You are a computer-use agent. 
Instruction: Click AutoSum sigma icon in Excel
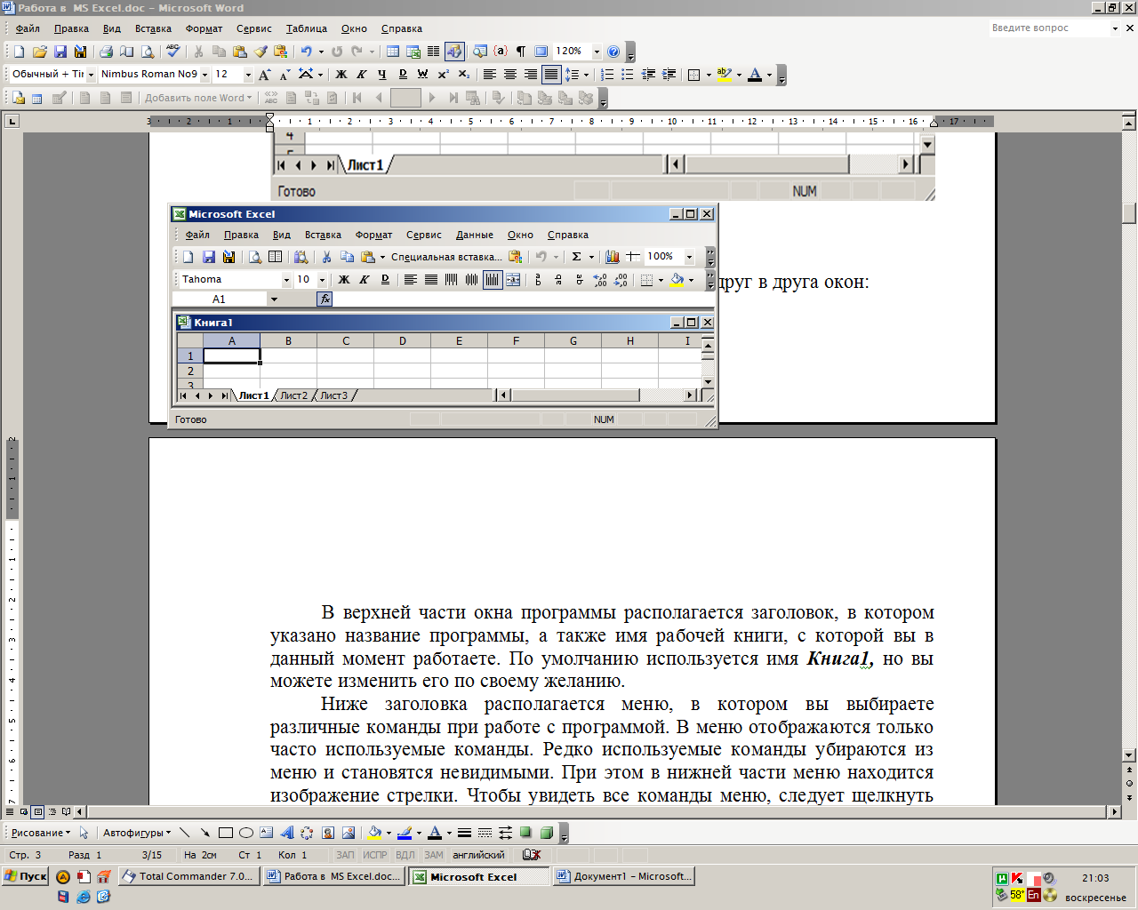(576, 257)
